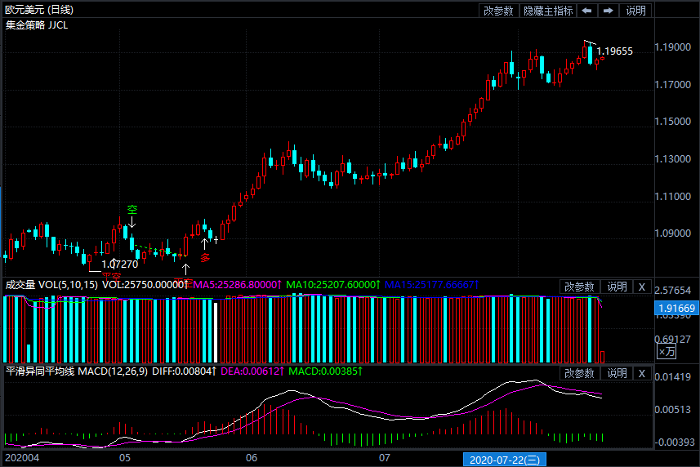Image resolution: width=700 pixels, height=467 pixels.
Task: Close the MACD indicator panel with X
Action: [642, 373]
